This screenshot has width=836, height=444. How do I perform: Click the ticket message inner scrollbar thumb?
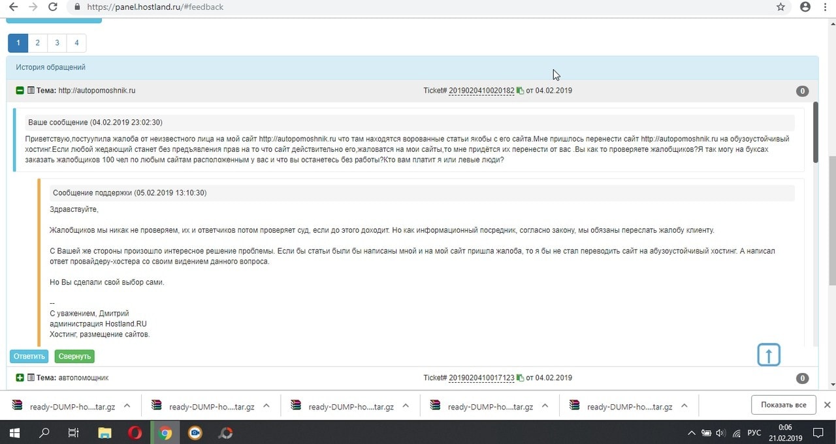[x=815, y=132]
